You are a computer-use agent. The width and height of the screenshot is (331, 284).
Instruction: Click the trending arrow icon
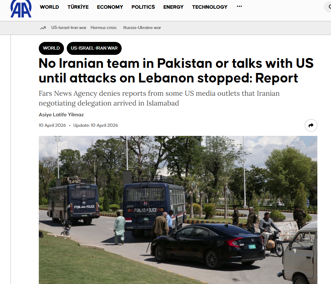pos(43,28)
